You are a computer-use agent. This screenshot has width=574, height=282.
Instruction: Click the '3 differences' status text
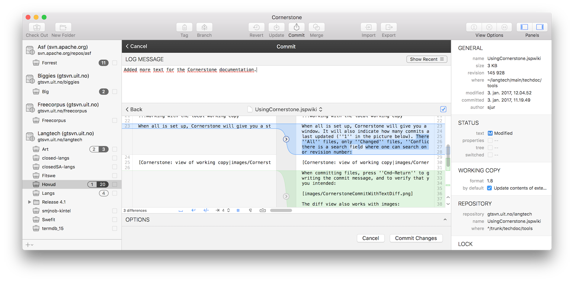(135, 210)
